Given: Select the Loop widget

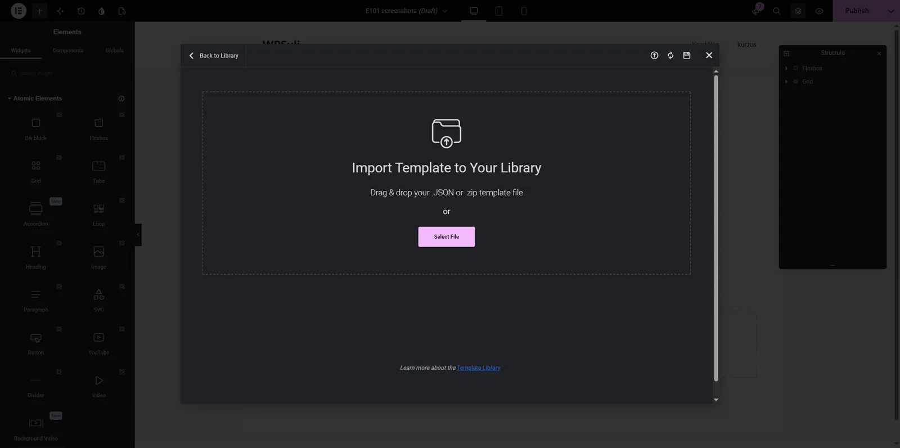Looking at the screenshot, I should pos(99,214).
